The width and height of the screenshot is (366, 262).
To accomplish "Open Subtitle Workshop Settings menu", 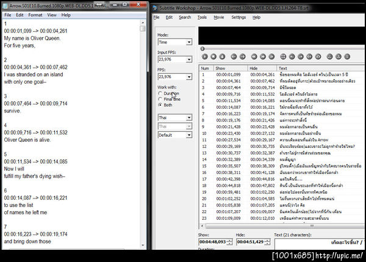I will coord(239,17).
